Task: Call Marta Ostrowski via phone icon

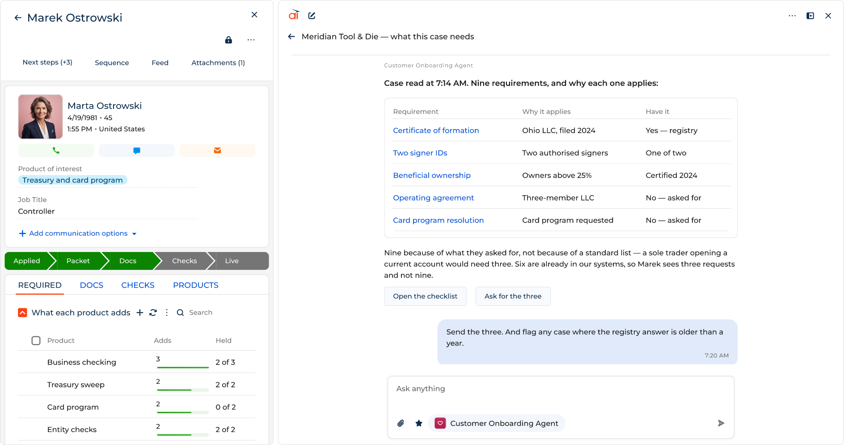Action: click(x=56, y=151)
